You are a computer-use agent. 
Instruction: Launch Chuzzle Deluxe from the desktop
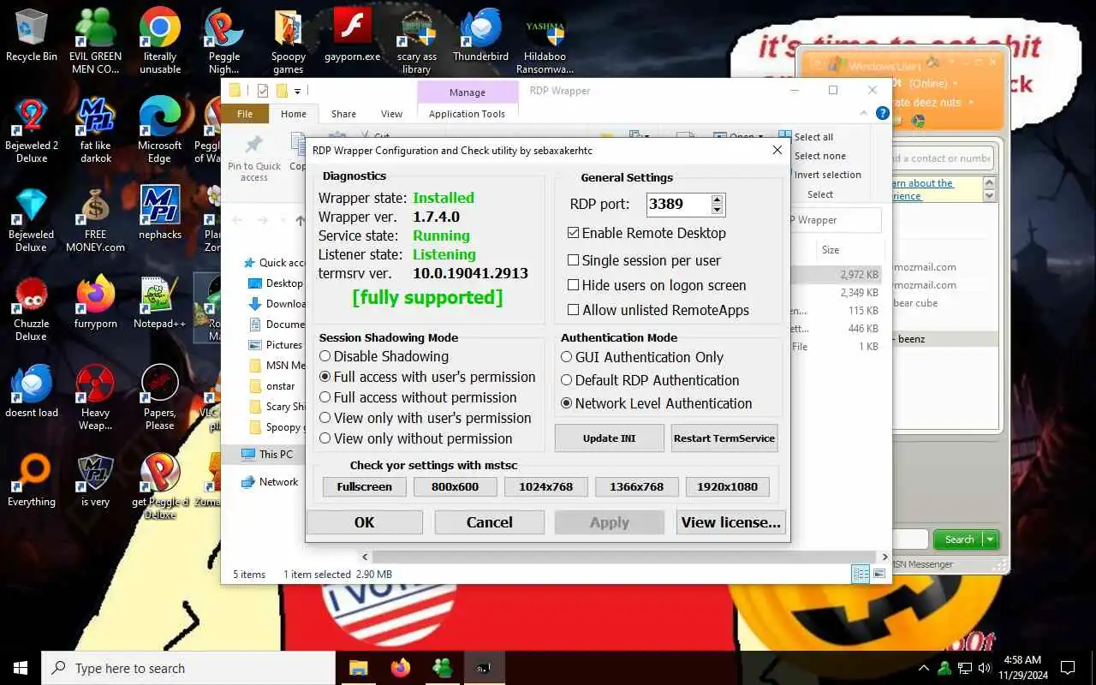click(32, 308)
